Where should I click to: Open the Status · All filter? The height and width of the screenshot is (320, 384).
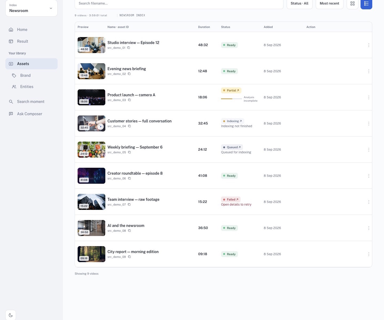(x=299, y=3)
